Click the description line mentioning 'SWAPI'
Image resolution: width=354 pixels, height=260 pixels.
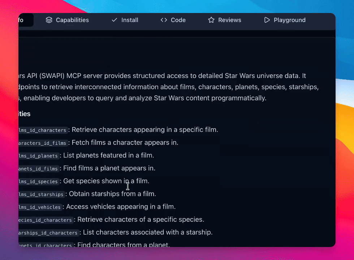[x=162, y=76]
